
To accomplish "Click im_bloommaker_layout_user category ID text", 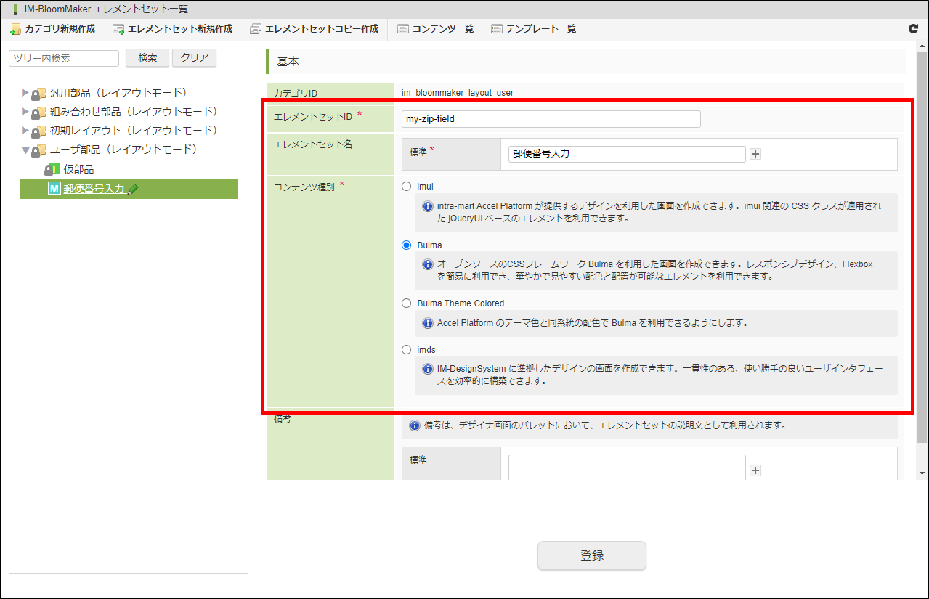I will point(458,93).
